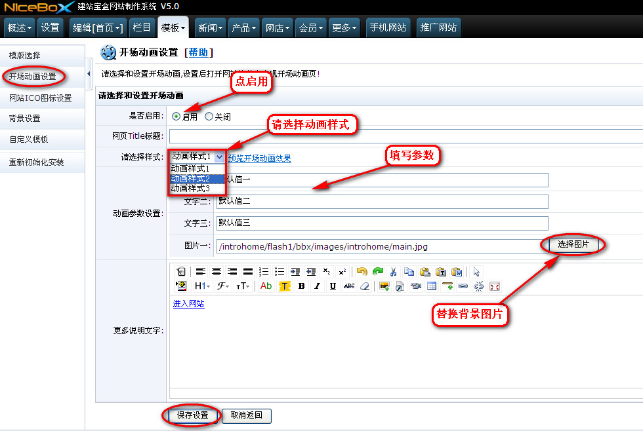Viewport: 643px width, 431px height.
Task: Choose 动画样式3 from the list
Action: tap(197, 188)
